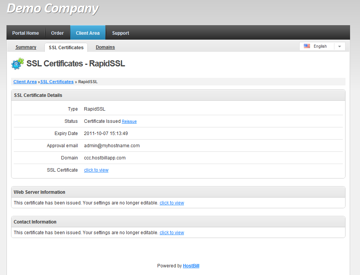Open the language dropdown arrow
Screen dimensions: 360x275
(339, 46)
